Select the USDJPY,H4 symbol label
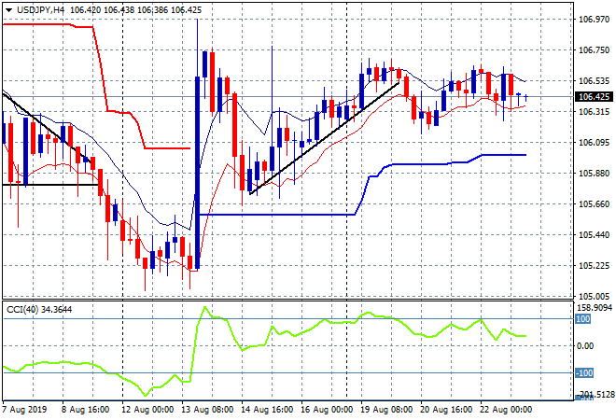This screenshot has height=420, width=616. click(x=40, y=10)
